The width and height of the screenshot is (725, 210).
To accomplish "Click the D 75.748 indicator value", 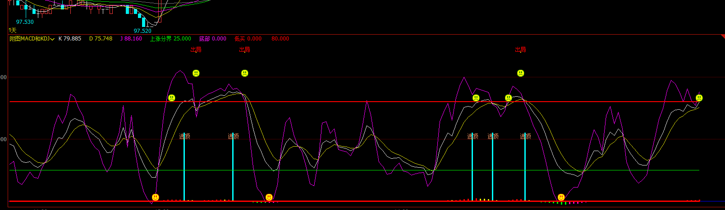I will tap(101, 39).
